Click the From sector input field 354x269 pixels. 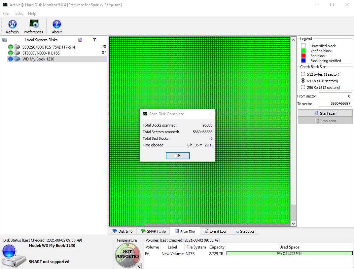coord(335,96)
